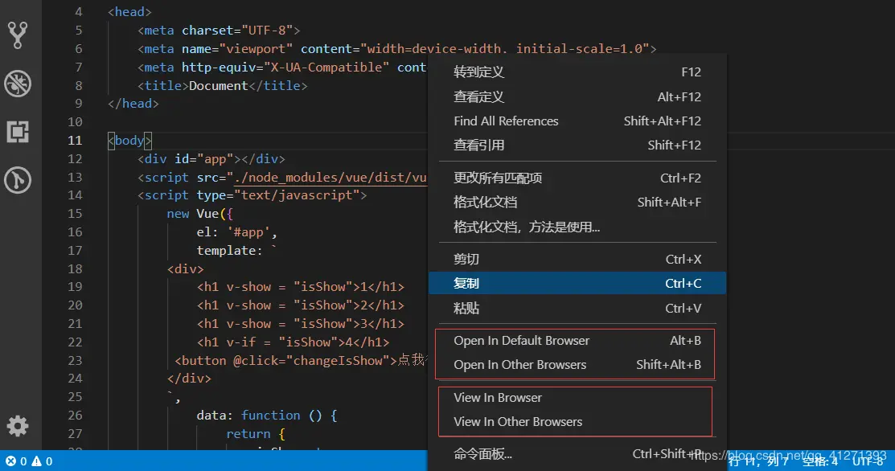895x471 pixels.
Task: Select Open In Other Browsers
Action: pos(577,364)
